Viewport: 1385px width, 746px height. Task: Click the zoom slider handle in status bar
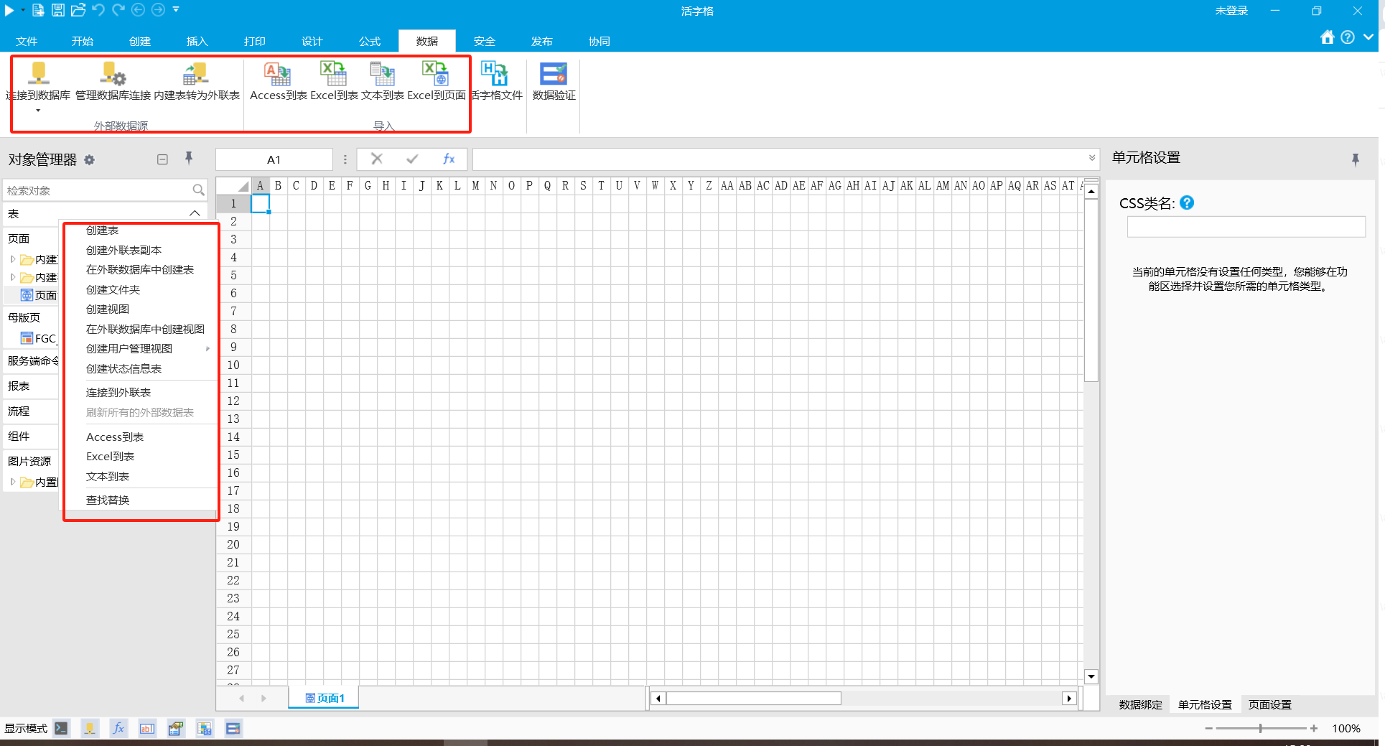pos(1261,728)
